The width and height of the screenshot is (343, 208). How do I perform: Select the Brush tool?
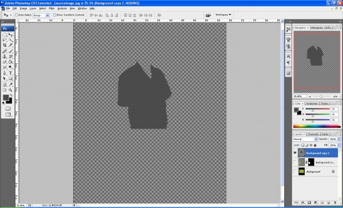[x=10, y=51]
